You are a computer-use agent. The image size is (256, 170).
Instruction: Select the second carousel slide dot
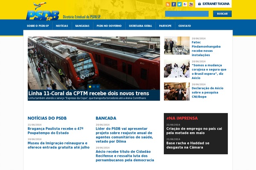tap(94, 87)
